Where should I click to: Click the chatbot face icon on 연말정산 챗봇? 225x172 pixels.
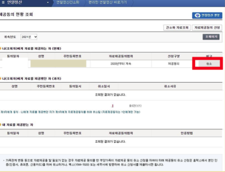coord(198,15)
